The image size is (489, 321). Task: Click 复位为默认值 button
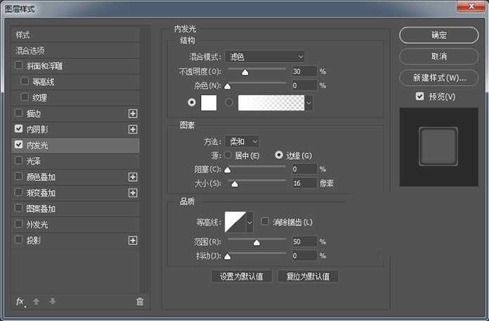(x=308, y=276)
